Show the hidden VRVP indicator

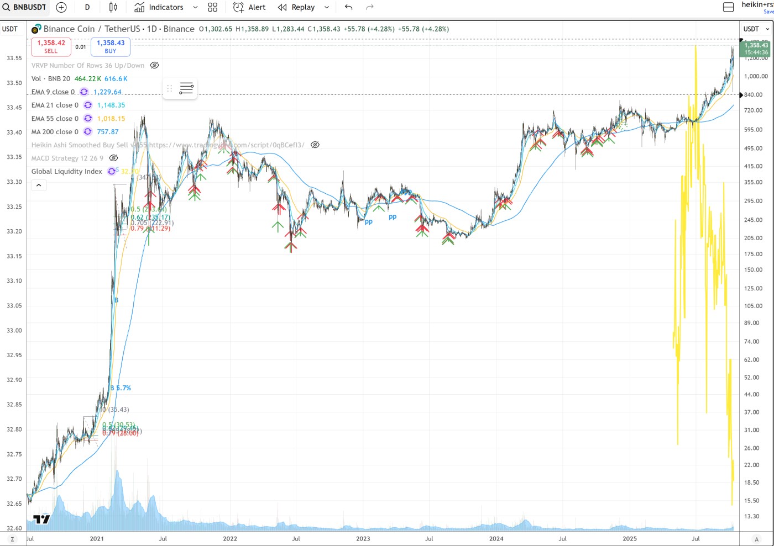coord(155,65)
